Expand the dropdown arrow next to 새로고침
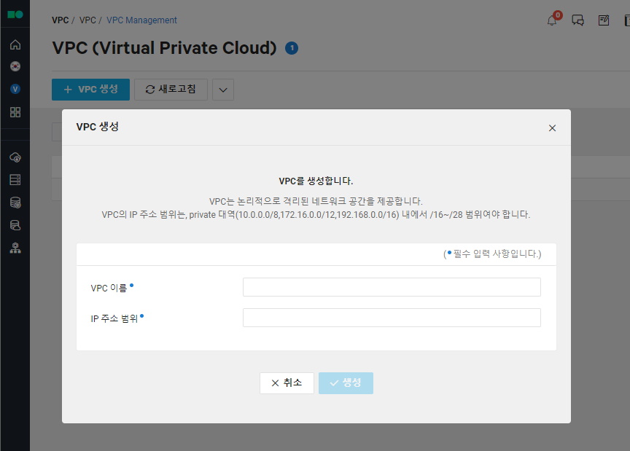Image resolution: width=630 pixels, height=451 pixels. pyautogui.click(x=223, y=90)
